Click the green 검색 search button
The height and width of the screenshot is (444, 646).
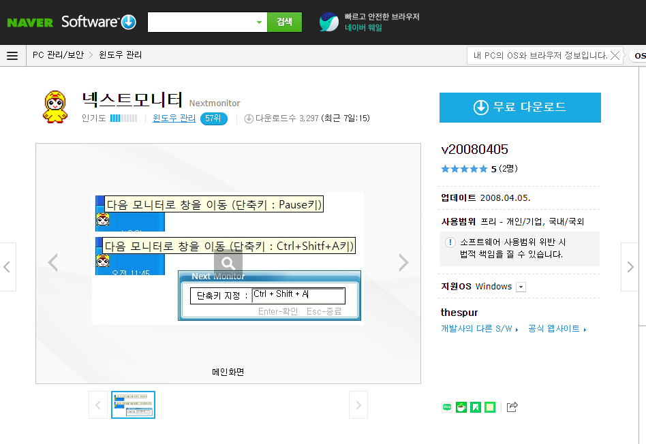click(284, 22)
